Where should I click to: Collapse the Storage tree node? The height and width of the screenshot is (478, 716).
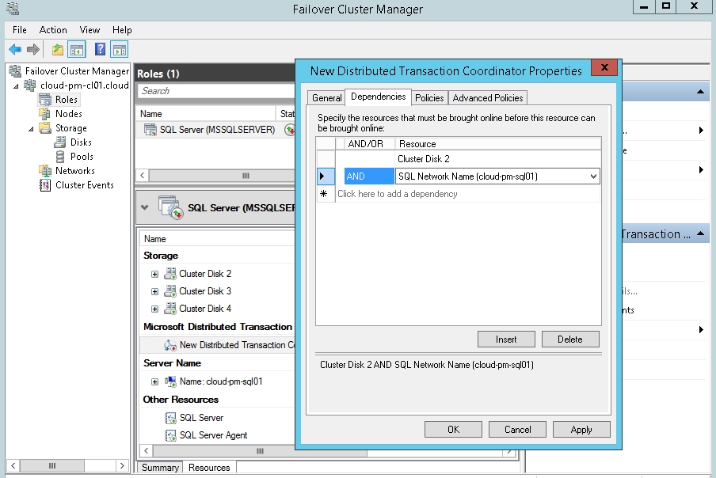pyautogui.click(x=31, y=129)
